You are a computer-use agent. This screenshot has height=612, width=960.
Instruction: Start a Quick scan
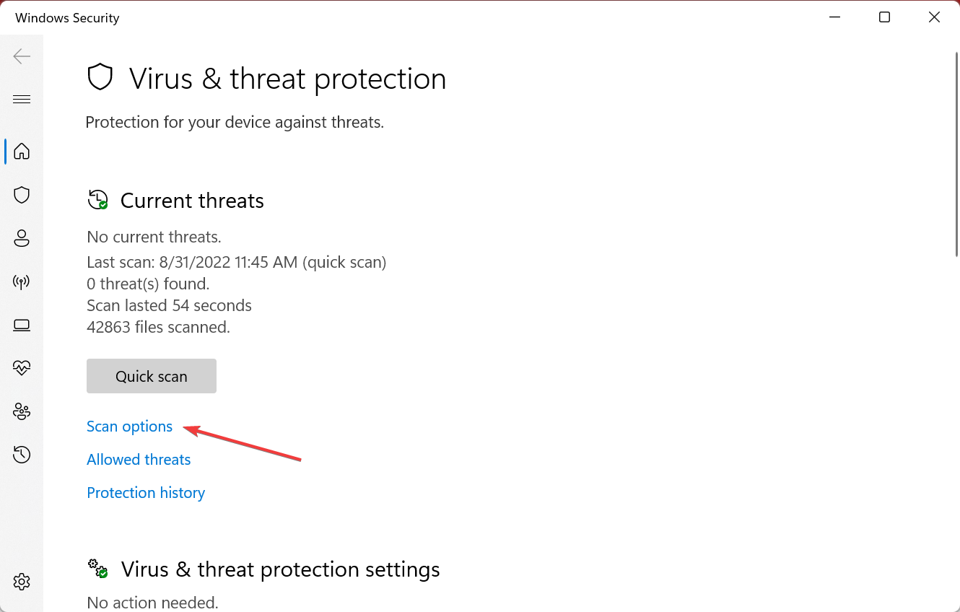(x=152, y=376)
